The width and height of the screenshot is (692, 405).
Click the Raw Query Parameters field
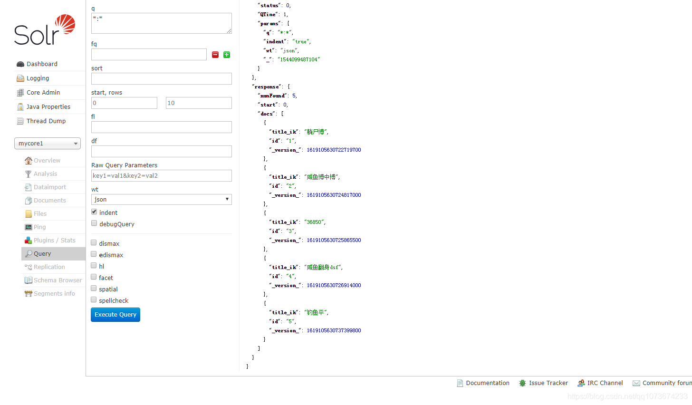pos(162,175)
